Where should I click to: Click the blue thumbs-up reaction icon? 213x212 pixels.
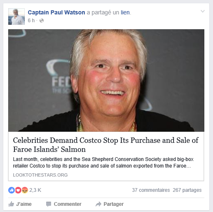point(12,190)
